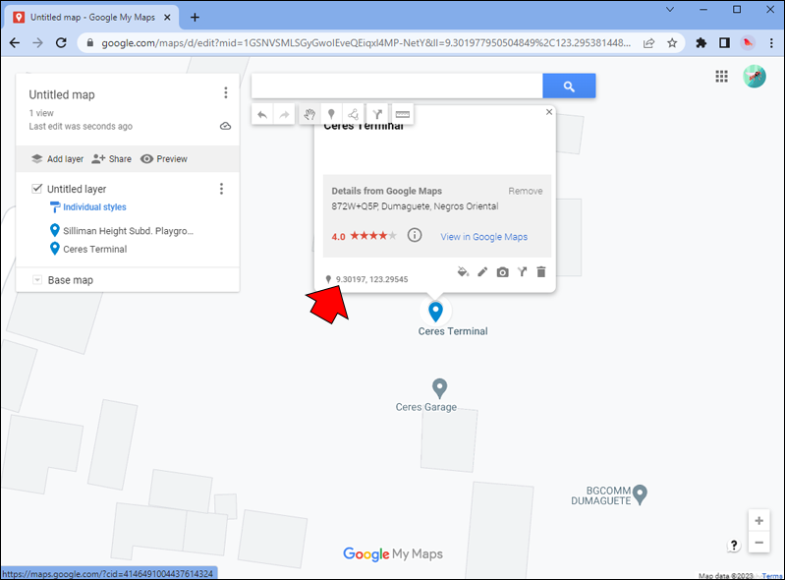Click the redo arrow in map toolbar
Screen dimensions: 785x580
coord(284,115)
